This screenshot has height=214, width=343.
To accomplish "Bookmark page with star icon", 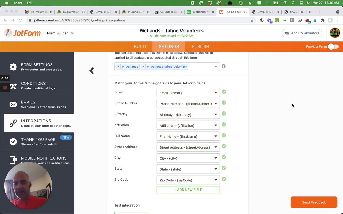I will (x=252, y=20).
